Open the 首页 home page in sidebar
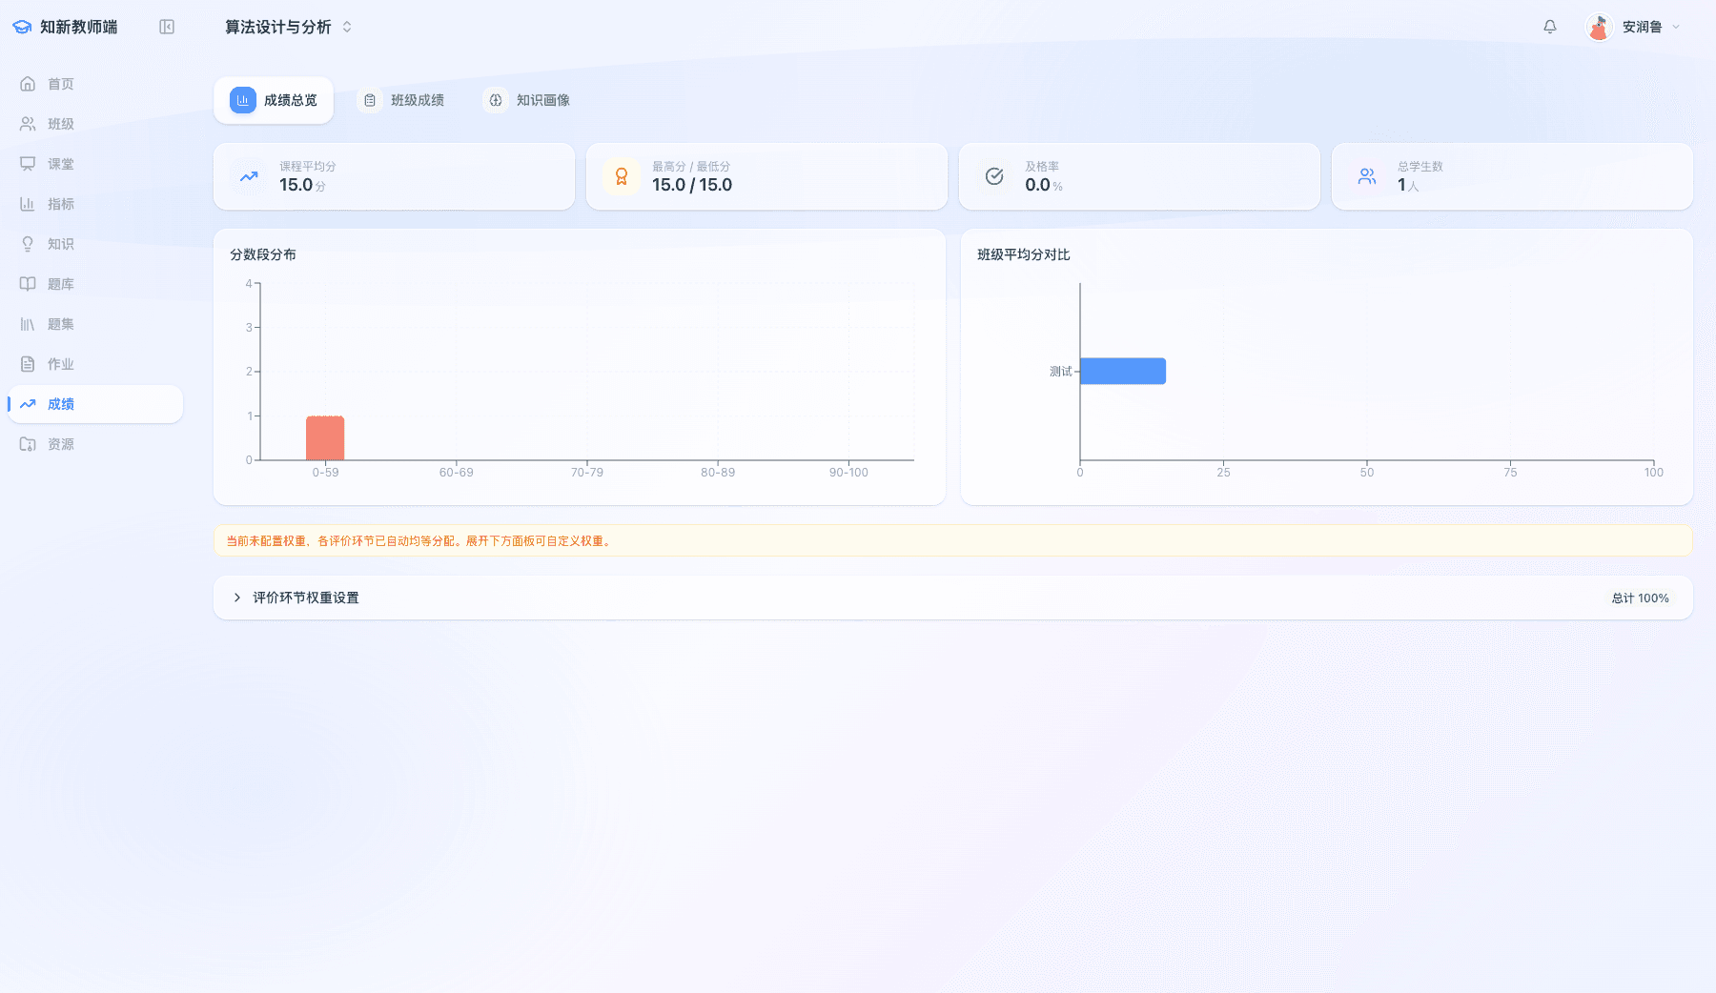This screenshot has width=1716, height=993. pyautogui.click(x=60, y=84)
